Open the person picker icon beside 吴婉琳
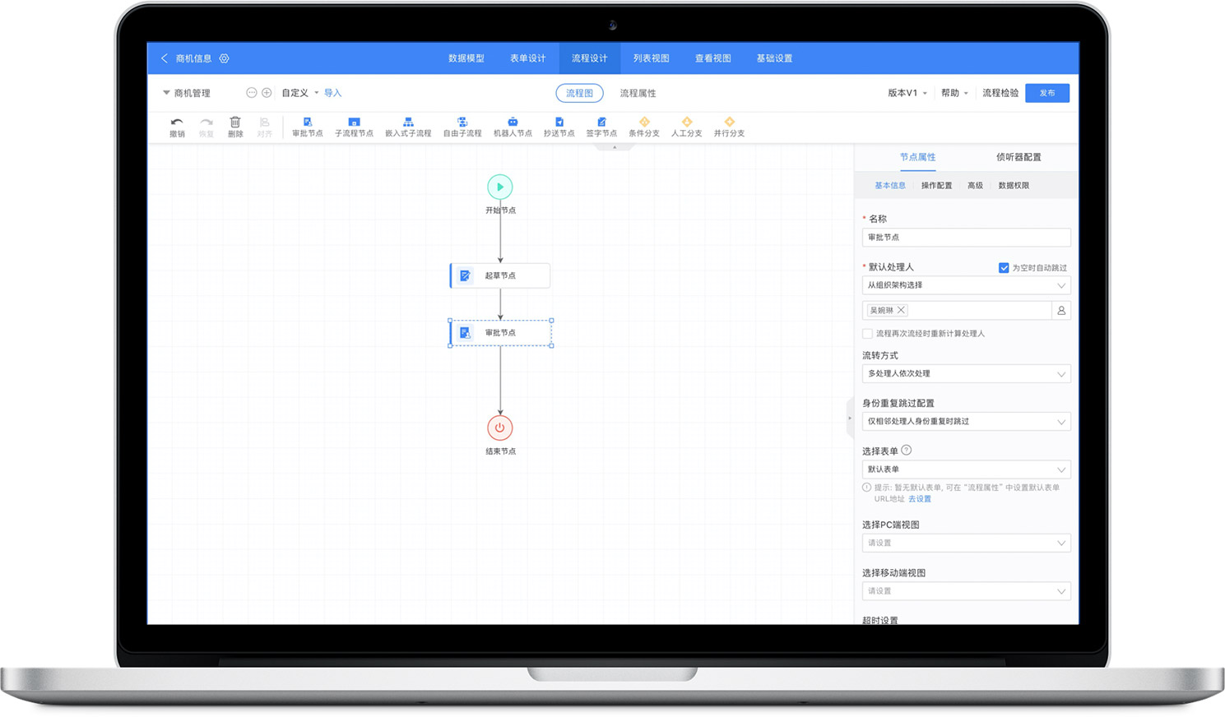 (1061, 311)
